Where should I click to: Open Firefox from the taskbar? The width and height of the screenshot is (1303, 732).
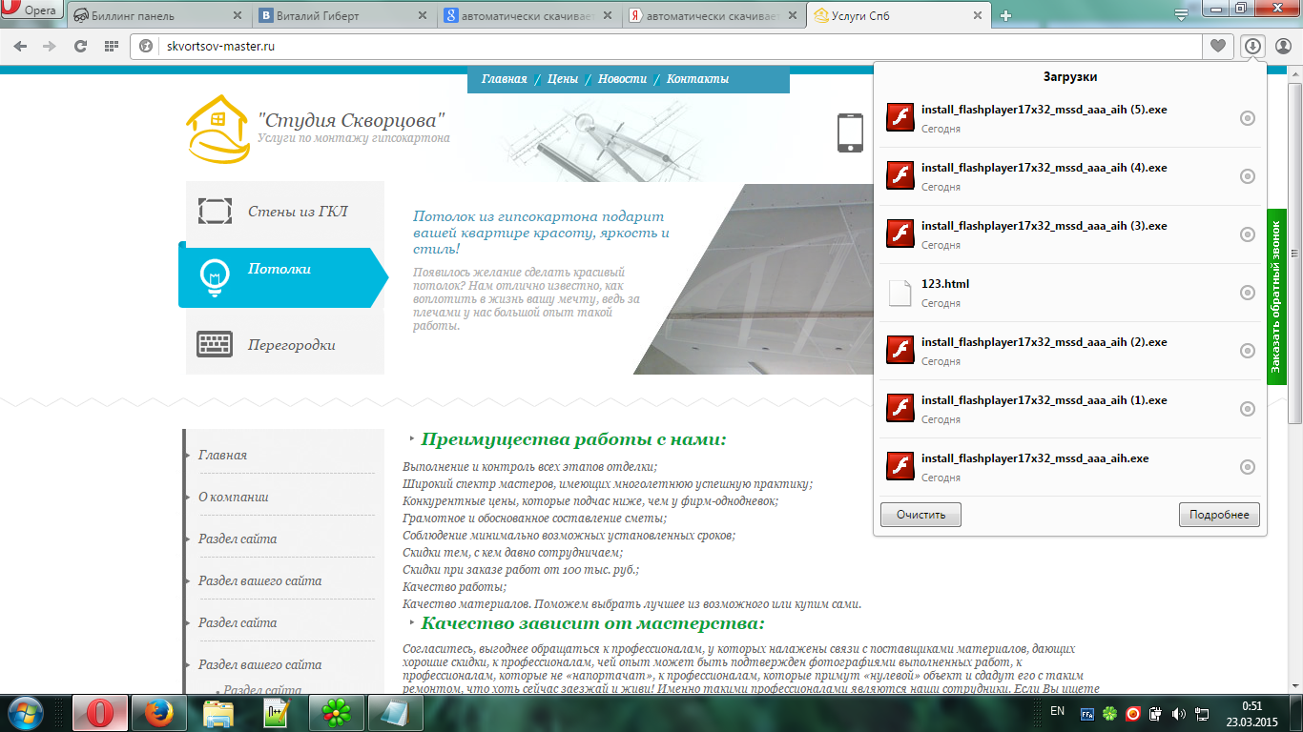(157, 712)
